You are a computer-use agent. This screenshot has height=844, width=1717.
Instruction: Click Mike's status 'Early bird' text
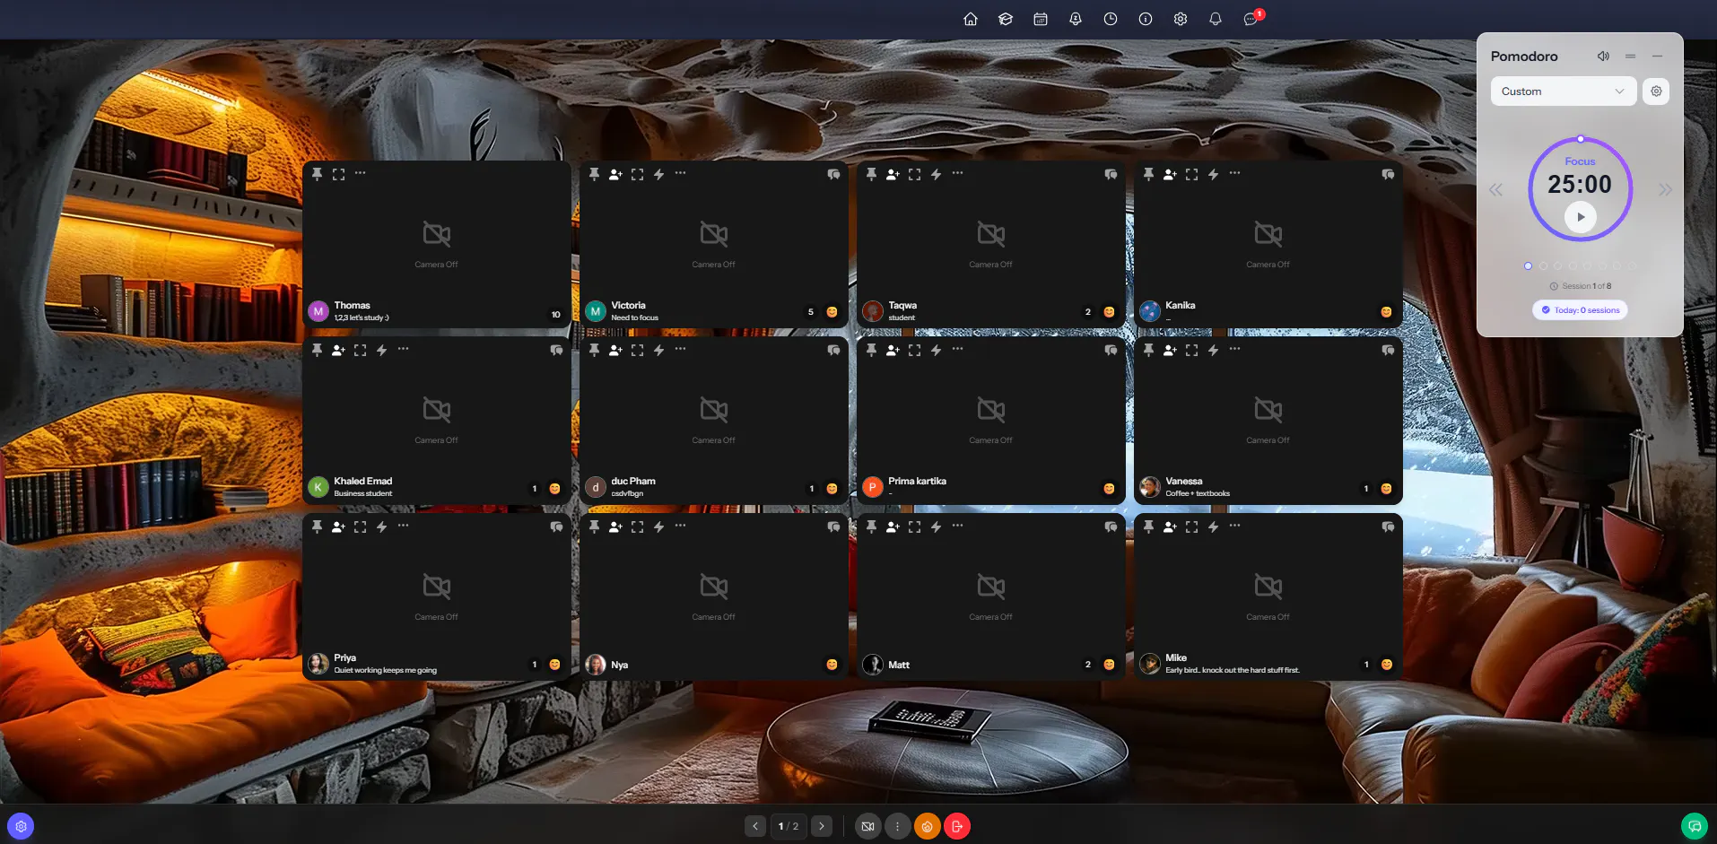(x=1232, y=670)
